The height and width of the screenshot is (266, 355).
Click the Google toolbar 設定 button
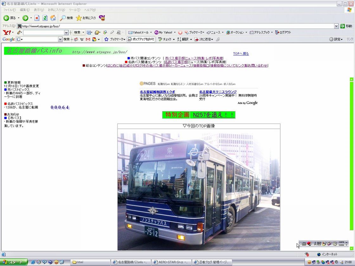pyautogui.click(x=336, y=39)
